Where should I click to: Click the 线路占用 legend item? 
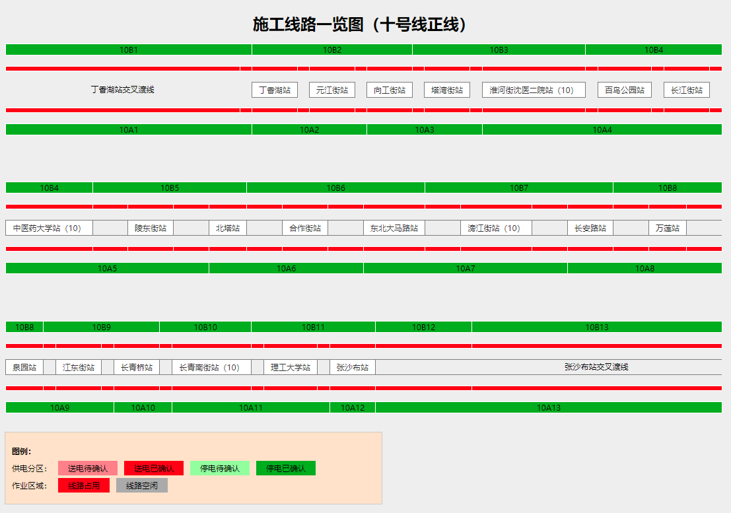pyautogui.click(x=83, y=485)
